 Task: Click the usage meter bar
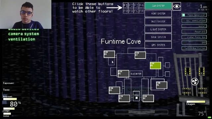tap(9, 109)
